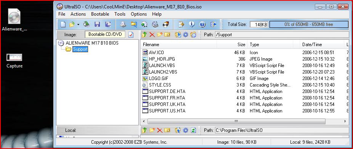Screen dimensions: 353x149
Task: Open the Tools menu
Action: pyautogui.click(x=120, y=14)
